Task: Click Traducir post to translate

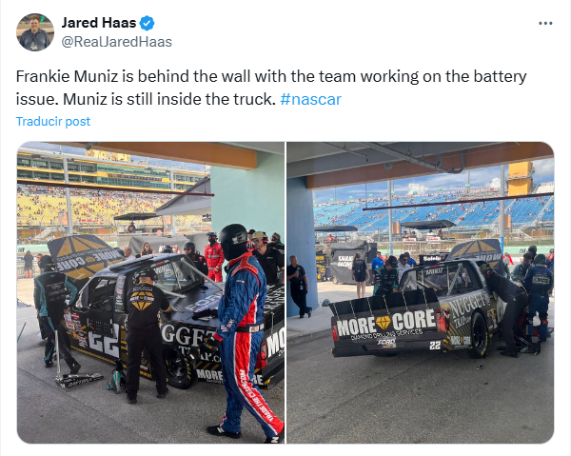Action: tap(53, 121)
